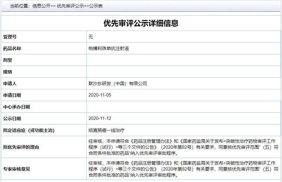Click the 药品名称 row label
This screenshot has height=182, width=282.
click(x=12, y=49)
